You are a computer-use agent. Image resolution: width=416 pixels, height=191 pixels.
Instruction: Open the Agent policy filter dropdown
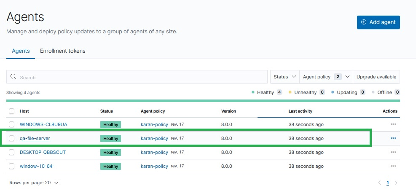click(x=326, y=77)
